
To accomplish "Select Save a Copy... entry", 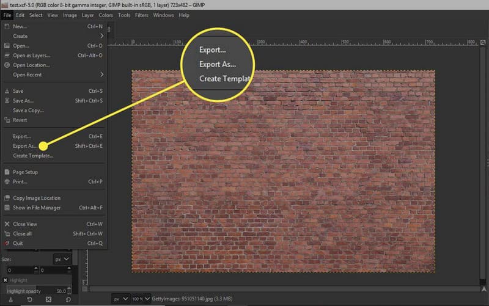I will click(54, 111).
